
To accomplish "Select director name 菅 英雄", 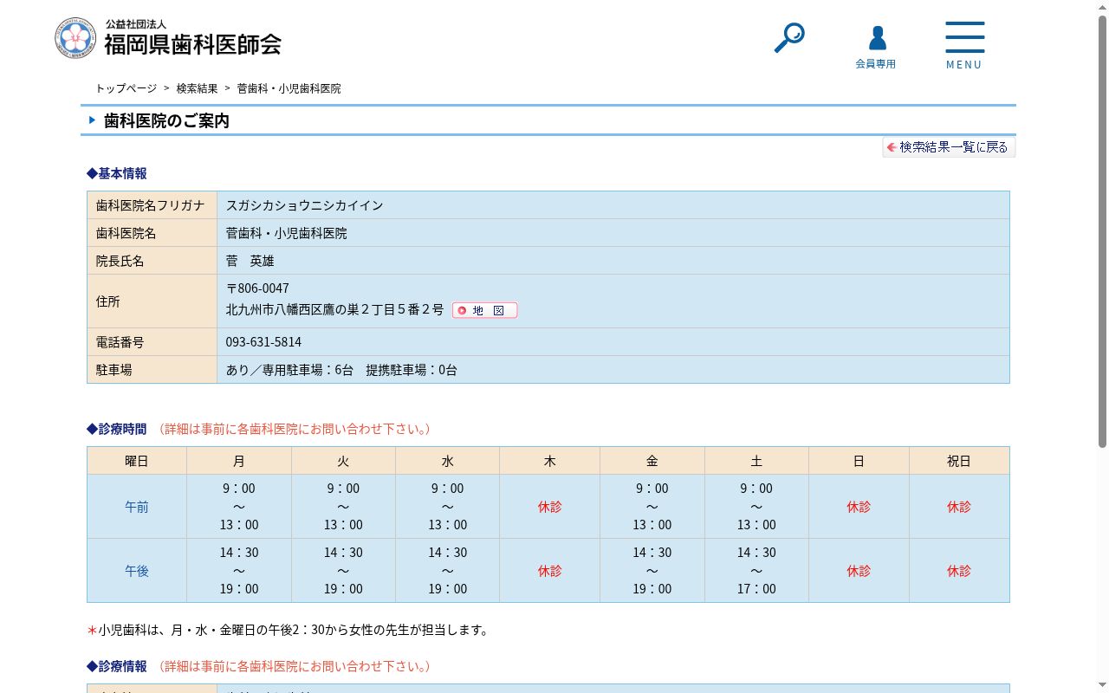I will (x=250, y=261).
